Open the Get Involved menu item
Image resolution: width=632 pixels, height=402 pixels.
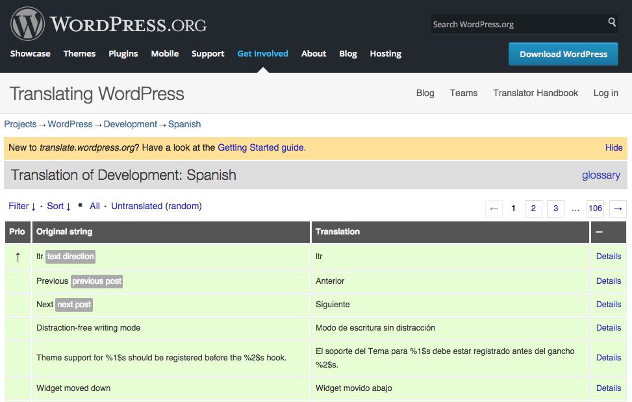coord(262,53)
